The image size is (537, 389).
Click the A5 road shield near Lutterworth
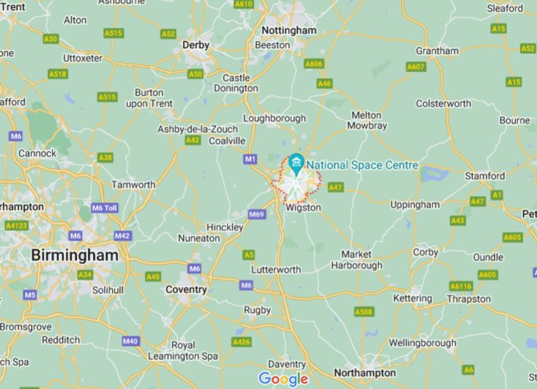(x=249, y=254)
